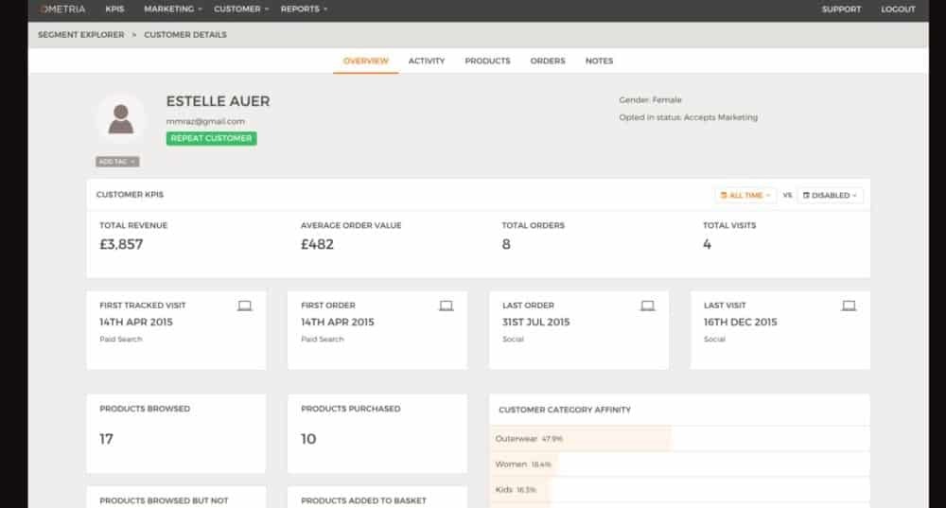Click the Outerwear category affinity bar
This screenshot has width=946, height=508.
(582, 438)
